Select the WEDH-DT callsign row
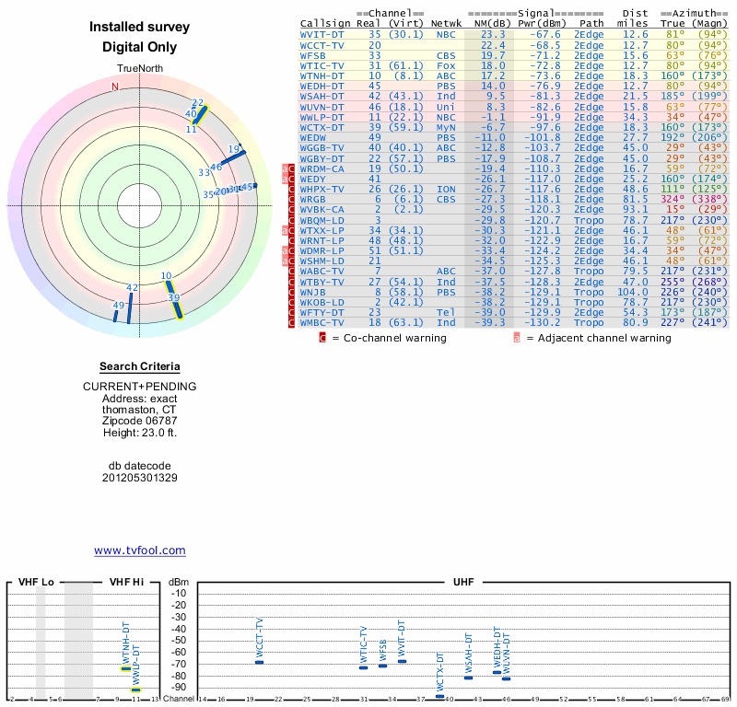Screen dimensions: 737x707 pos(322,86)
